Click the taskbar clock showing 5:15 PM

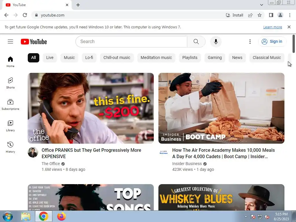(x=281, y=217)
